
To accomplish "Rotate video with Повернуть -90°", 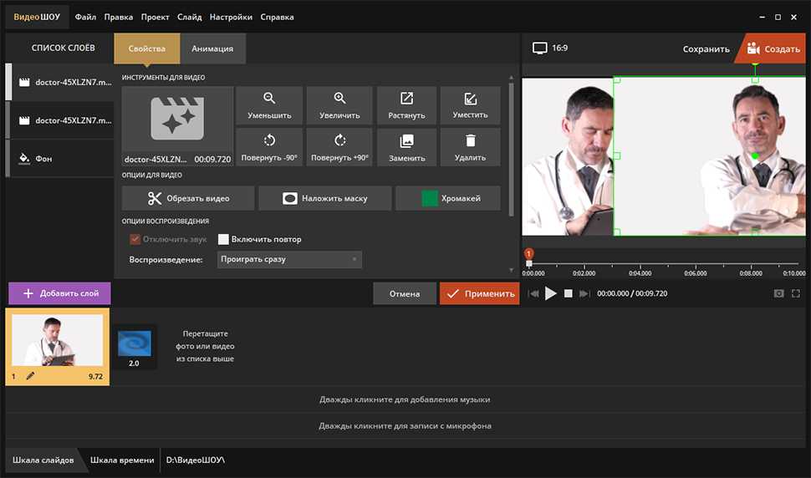I will (269, 147).
